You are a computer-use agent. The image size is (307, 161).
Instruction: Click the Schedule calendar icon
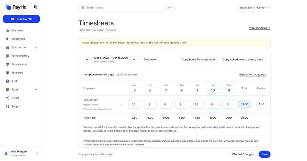tap(7, 73)
